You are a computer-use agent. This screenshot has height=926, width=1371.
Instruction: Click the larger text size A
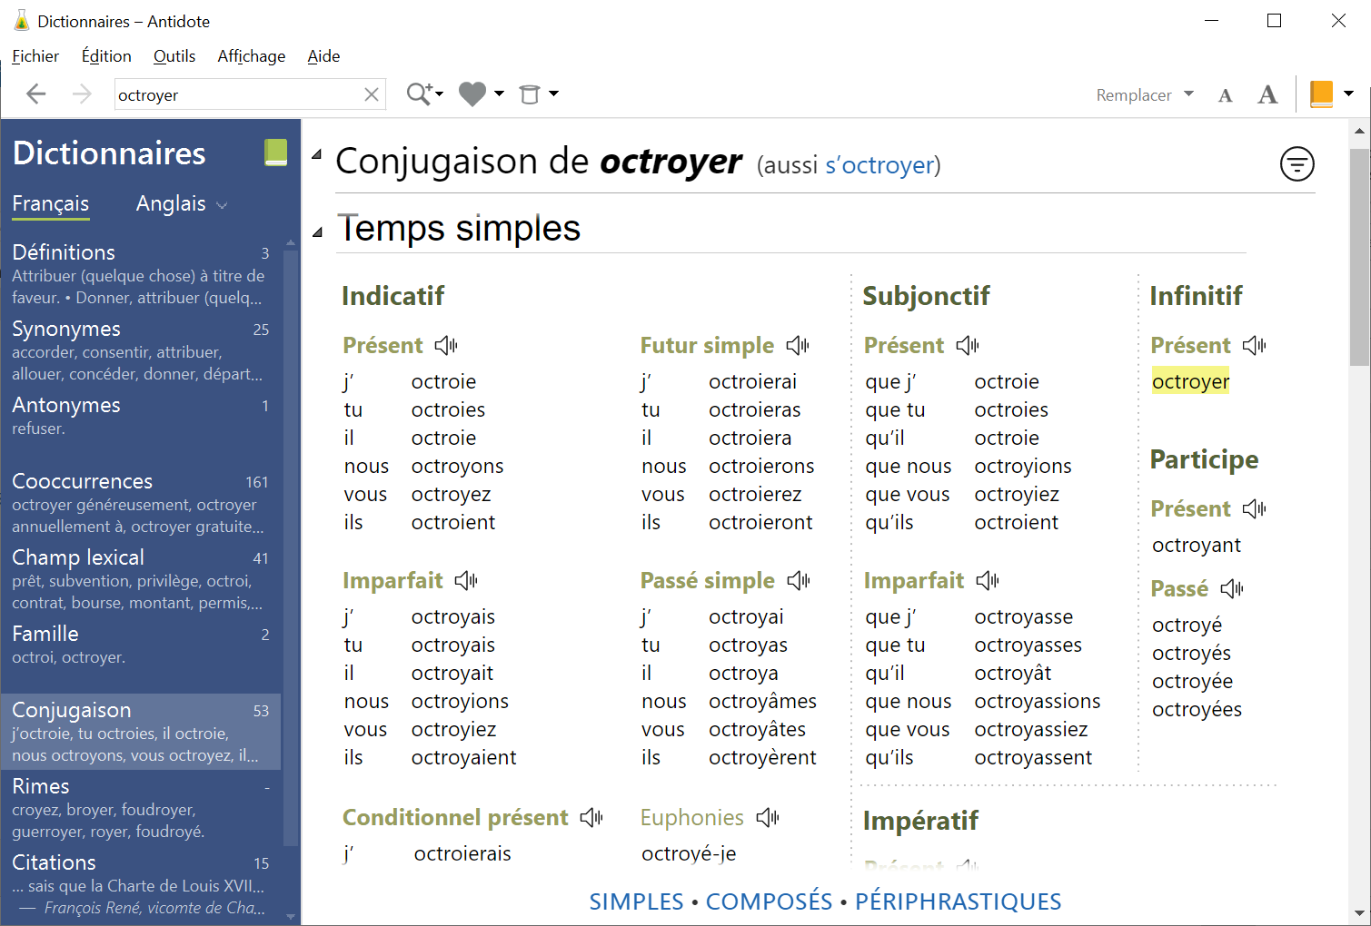[x=1267, y=95]
